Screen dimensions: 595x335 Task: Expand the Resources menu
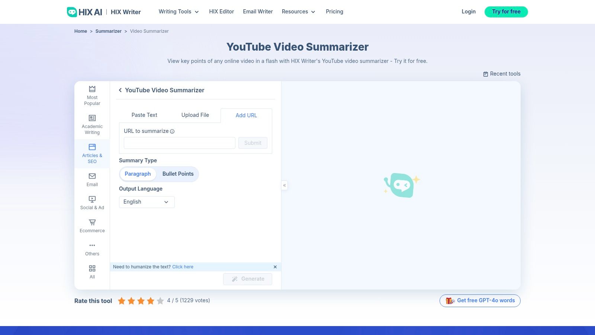(x=298, y=12)
